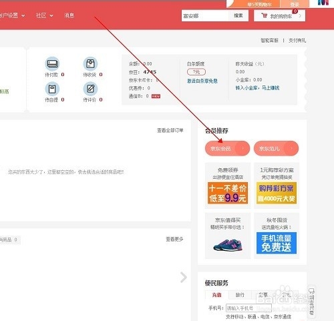The height and width of the screenshot is (321, 334).
Task: Open the 购荐彩方案 4000元大奖 promo banner
Action: (277, 193)
